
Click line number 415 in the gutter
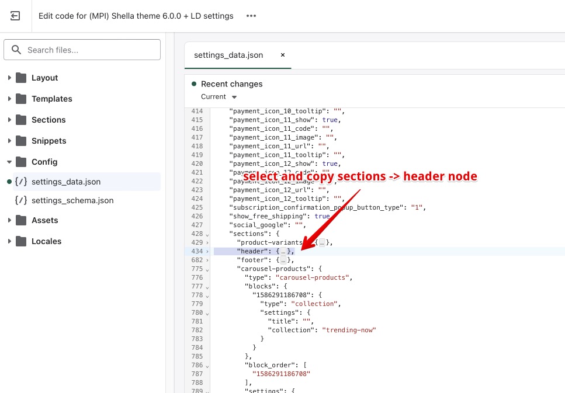click(197, 120)
